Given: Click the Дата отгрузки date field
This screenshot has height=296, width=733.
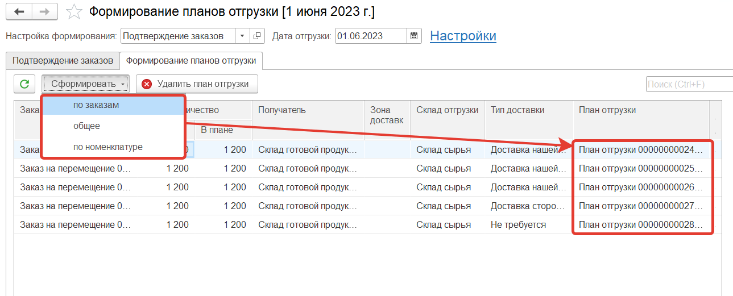Looking at the screenshot, I should 371,36.
